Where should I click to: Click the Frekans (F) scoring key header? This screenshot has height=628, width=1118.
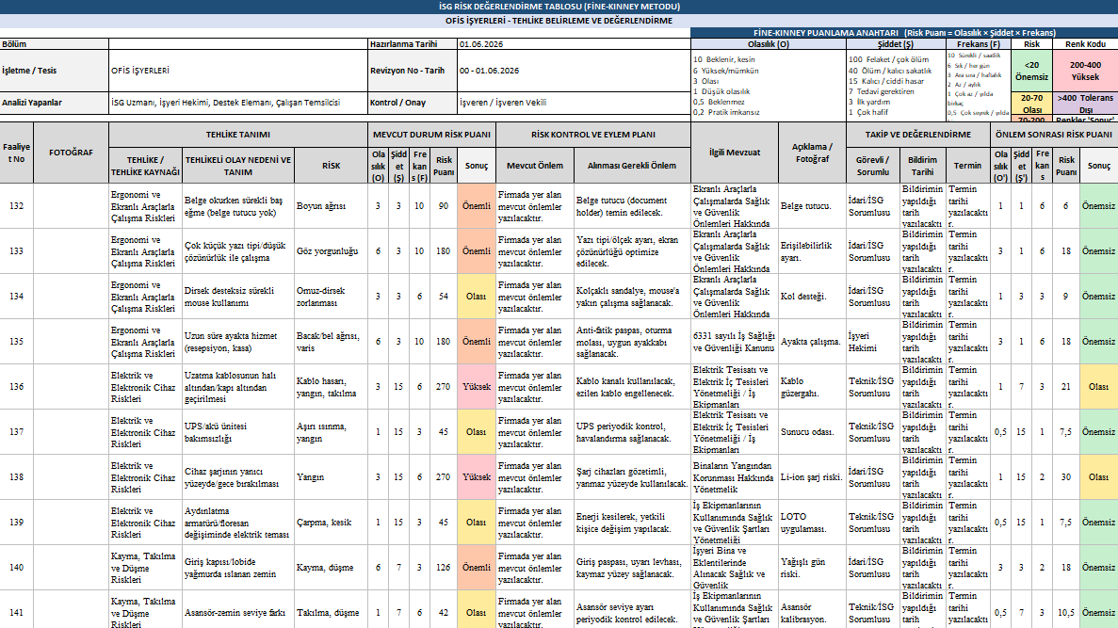tap(979, 44)
